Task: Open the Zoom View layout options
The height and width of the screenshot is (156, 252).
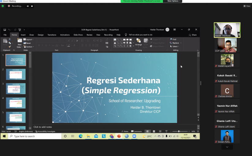Action: pos(247,6)
